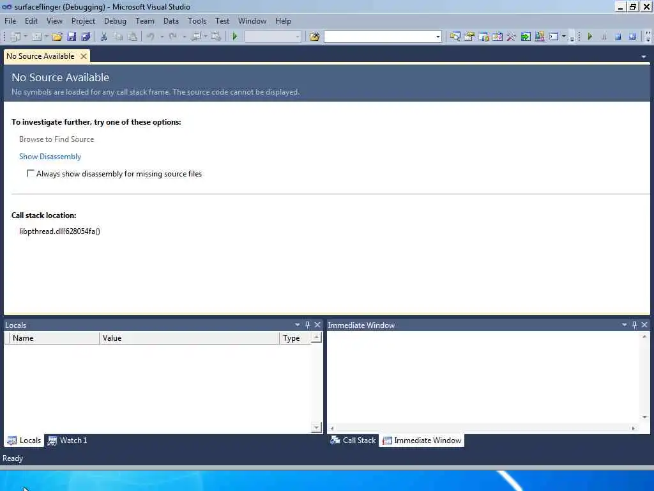Click the Redo arrow icon

pos(172,36)
